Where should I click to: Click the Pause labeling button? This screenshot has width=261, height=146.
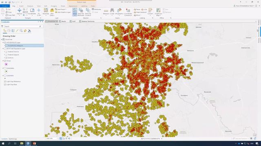pyautogui.click(x=137, y=9)
